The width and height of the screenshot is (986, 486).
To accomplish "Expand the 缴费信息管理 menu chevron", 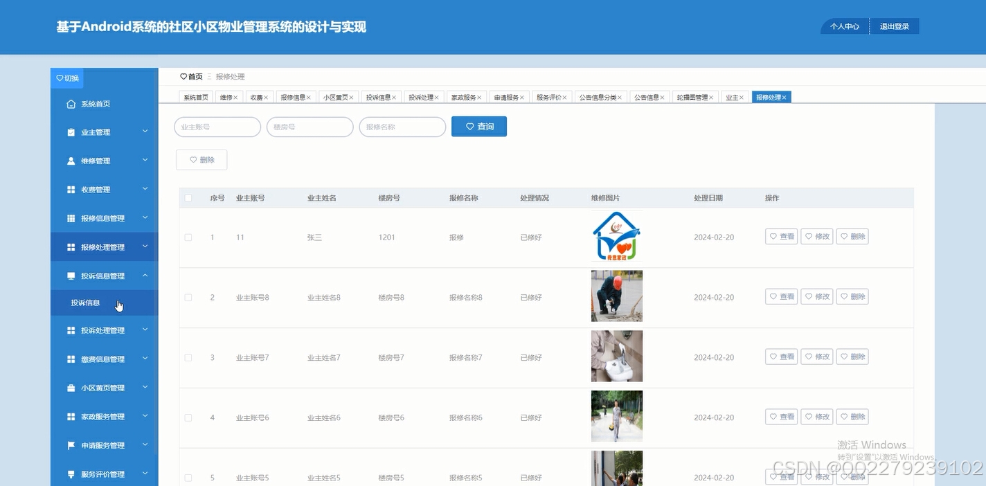I will pos(144,359).
